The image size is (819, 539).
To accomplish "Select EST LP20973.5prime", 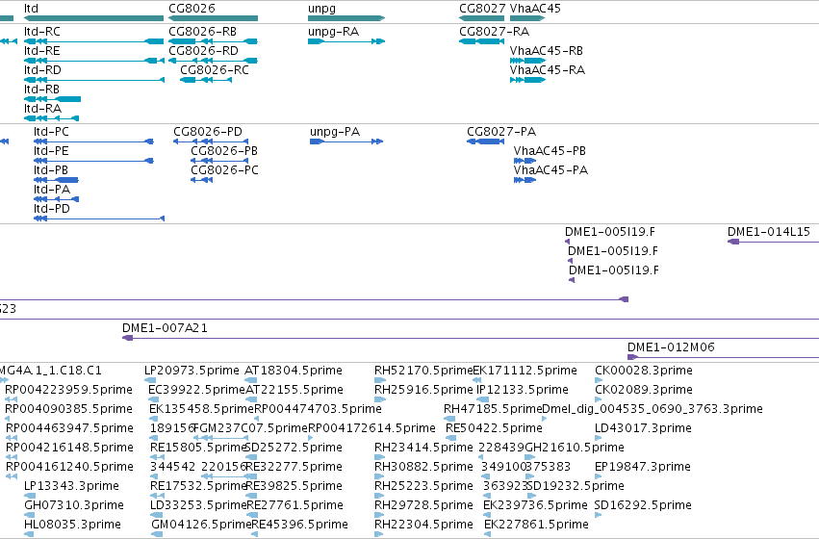I will pyautogui.click(x=192, y=371).
